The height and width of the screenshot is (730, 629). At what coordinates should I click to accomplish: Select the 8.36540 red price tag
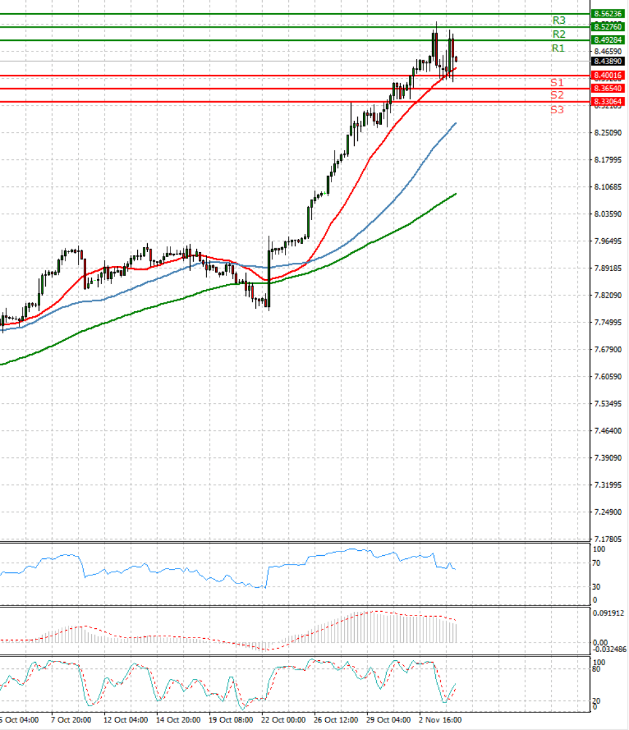[x=608, y=88]
